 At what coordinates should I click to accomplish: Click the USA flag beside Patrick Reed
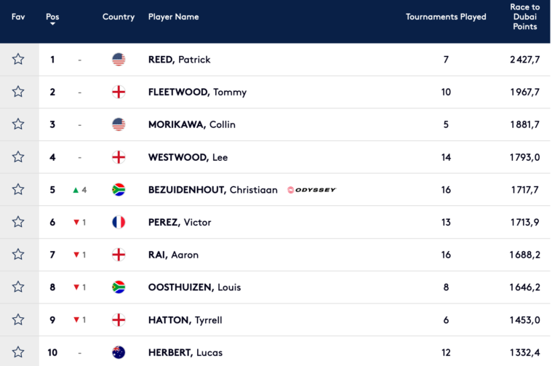(x=119, y=60)
